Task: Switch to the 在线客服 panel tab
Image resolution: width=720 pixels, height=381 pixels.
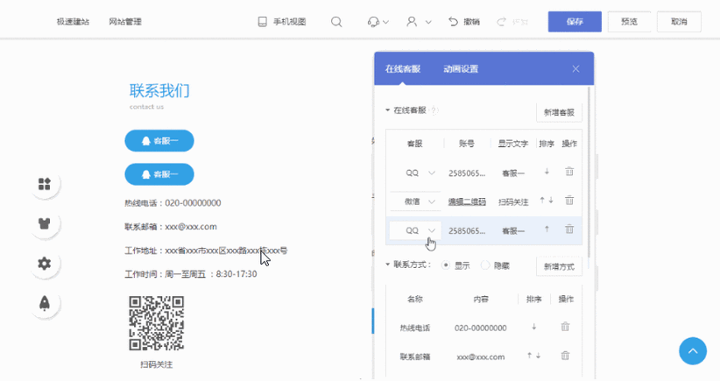Action: [403, 69]
